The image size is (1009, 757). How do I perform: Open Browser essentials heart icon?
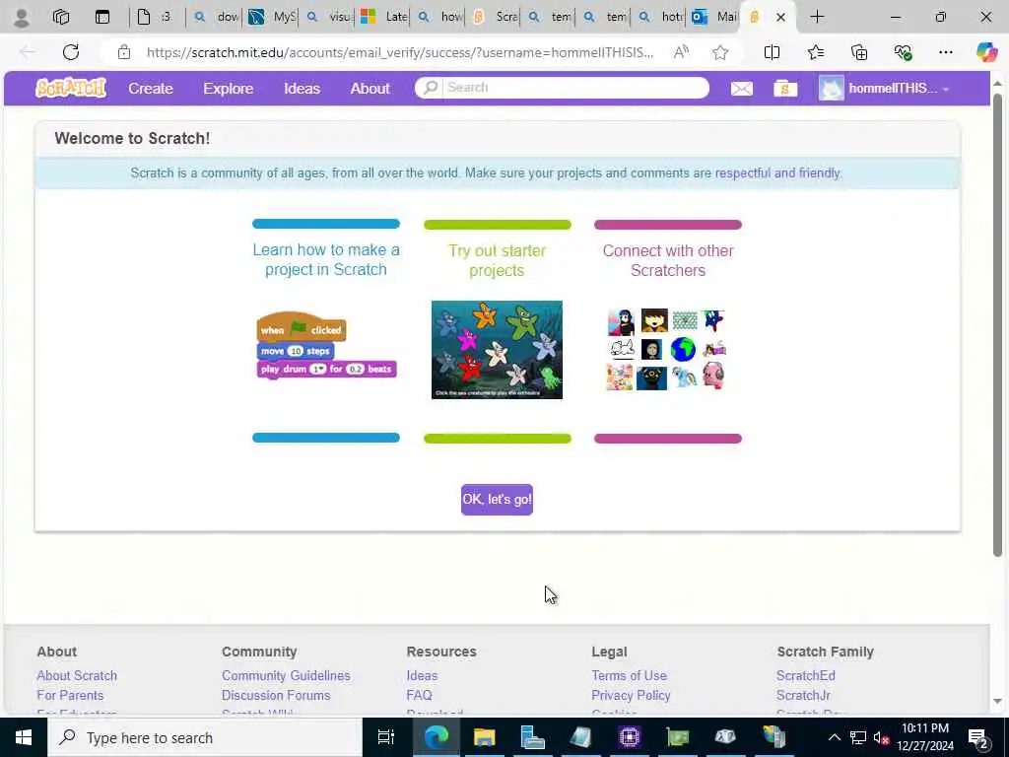tap(903, 52)
